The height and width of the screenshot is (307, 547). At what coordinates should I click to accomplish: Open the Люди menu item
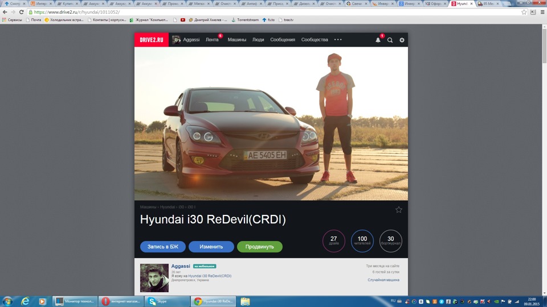pyautogui.click(x=258, y=40)
